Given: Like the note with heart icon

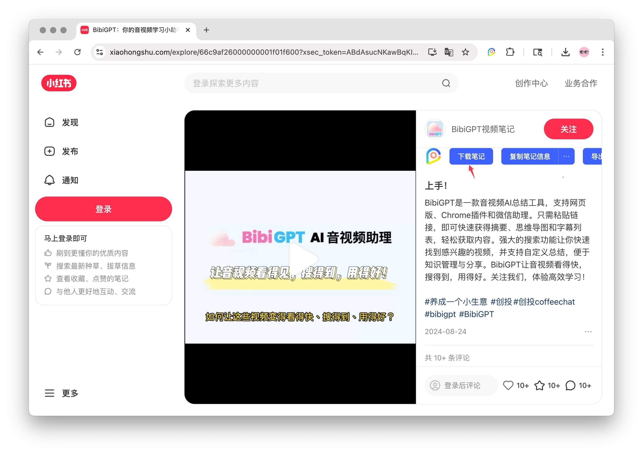Looking at the screenshot, I should pos(508,385).
